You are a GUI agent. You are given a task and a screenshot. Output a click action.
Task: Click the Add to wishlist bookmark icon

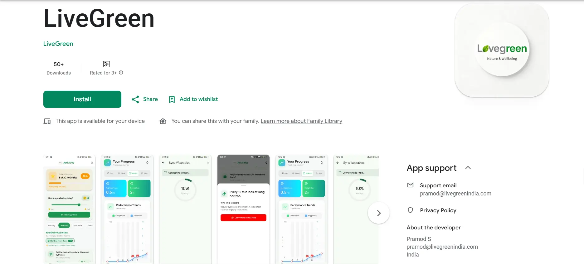(x=172, y=99)
